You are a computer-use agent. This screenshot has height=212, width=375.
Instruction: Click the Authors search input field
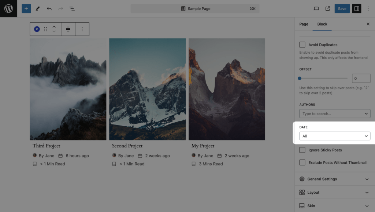coord(331,114)
